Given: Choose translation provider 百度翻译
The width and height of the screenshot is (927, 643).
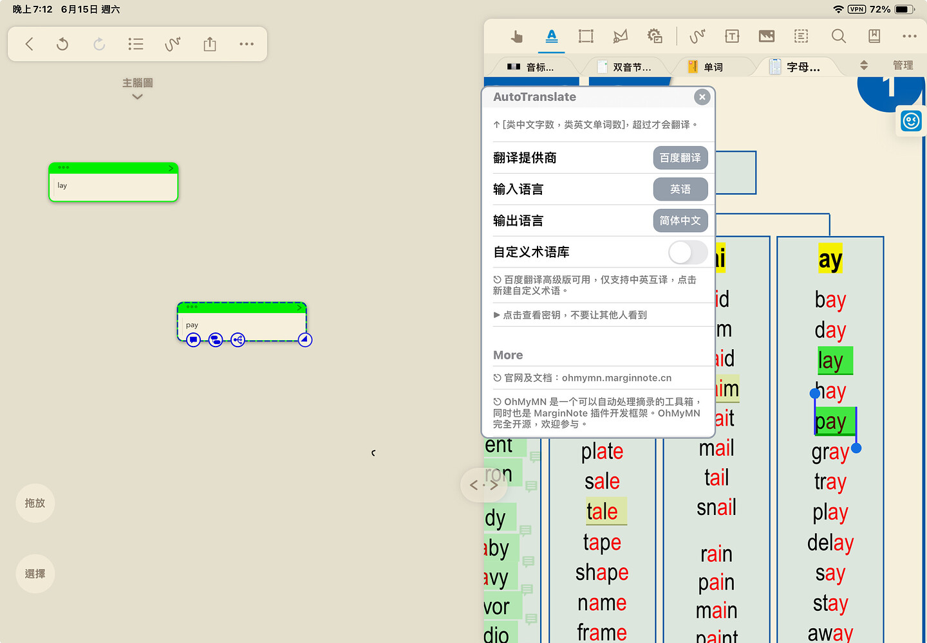Looking at the screenshot, I should tap(680, 158).
